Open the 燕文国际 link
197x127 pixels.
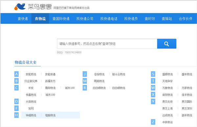point(187,102)
